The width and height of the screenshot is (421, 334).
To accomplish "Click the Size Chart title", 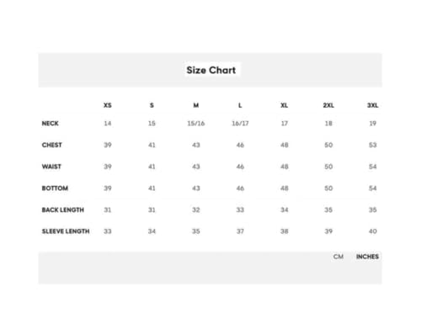I will point(211,70).
